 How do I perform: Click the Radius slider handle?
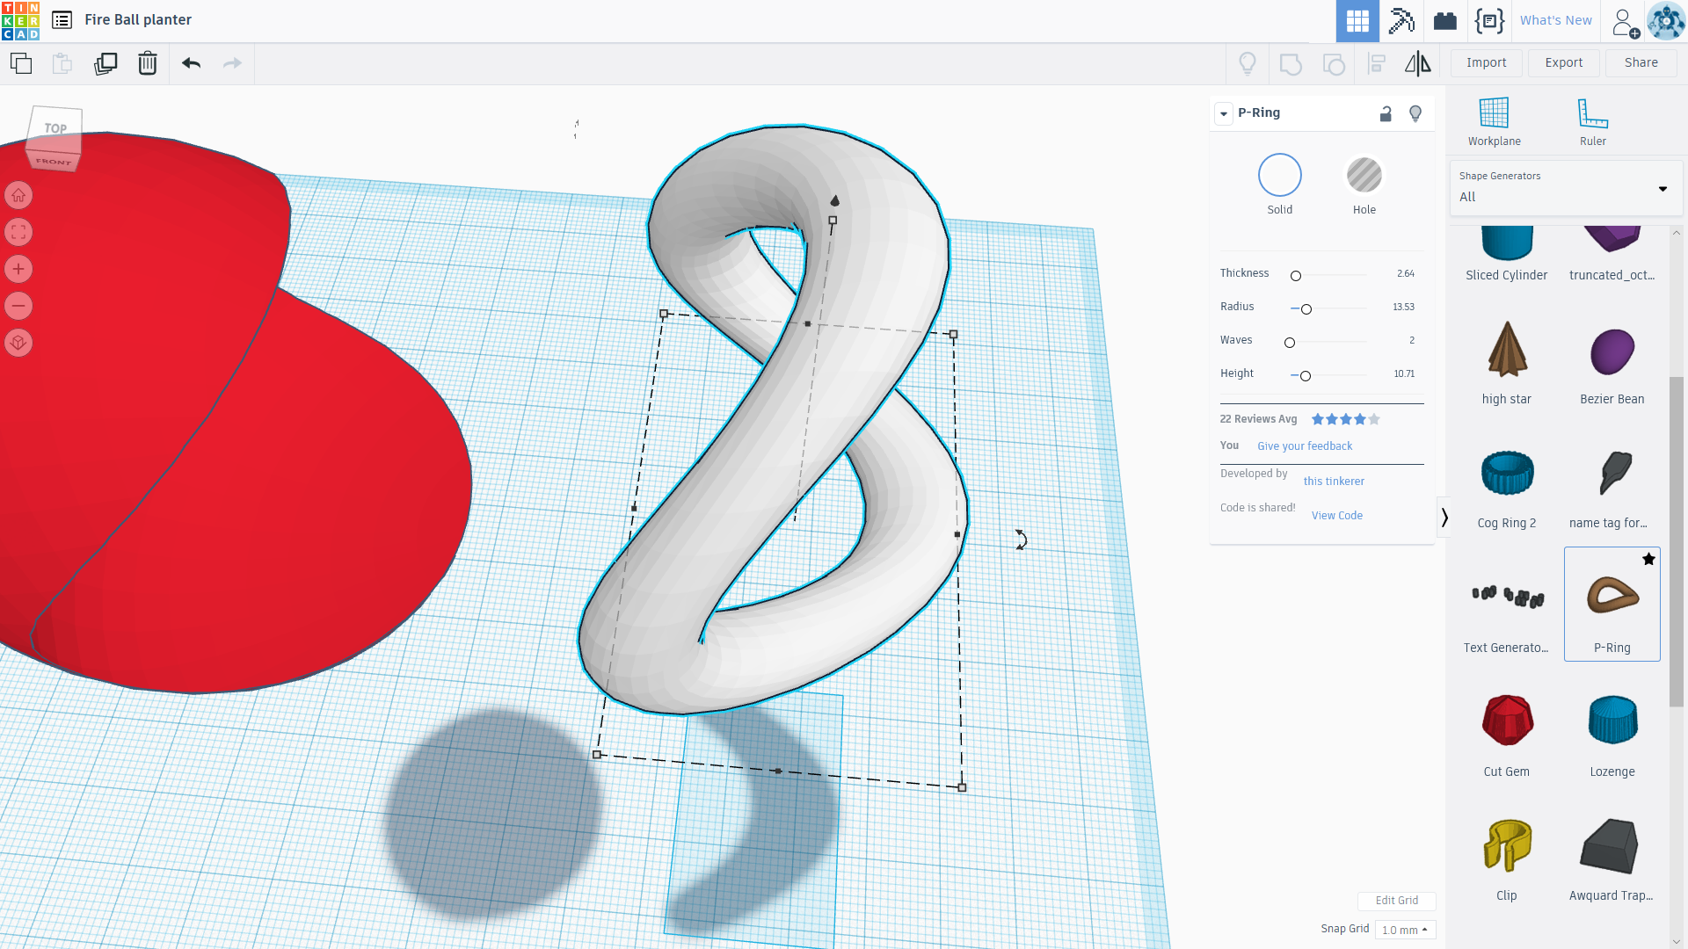pos(1306,309)
